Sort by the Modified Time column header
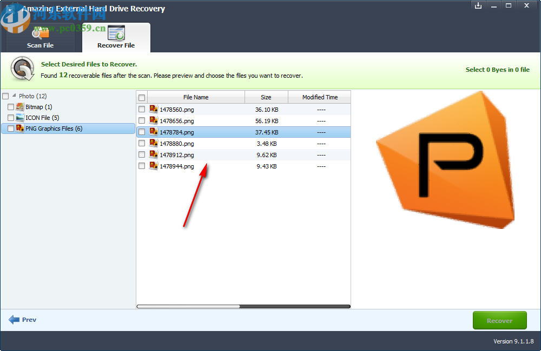Image resolution: width=541 pixels, height=351 pixels. (x=320, y=97)
